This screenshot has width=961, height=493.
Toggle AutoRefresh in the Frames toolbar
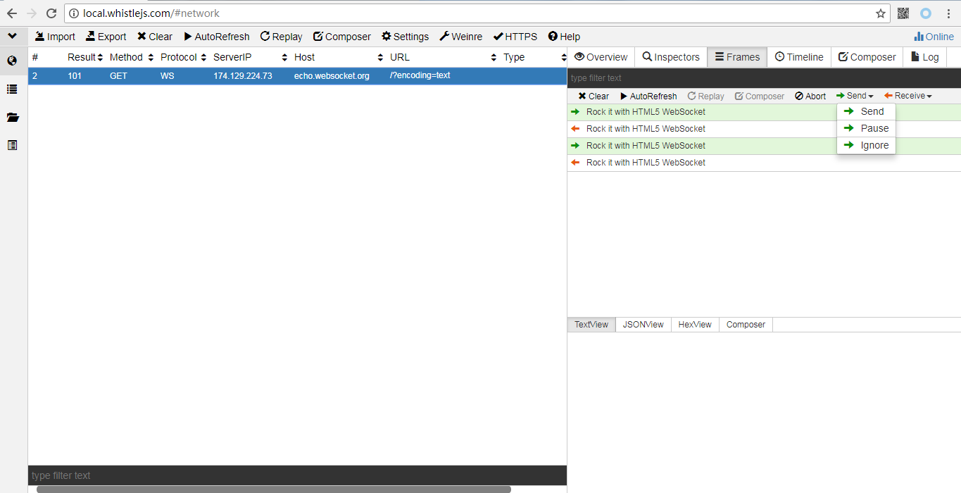648,96
